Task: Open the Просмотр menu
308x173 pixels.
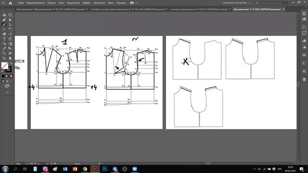Action: 99,3
